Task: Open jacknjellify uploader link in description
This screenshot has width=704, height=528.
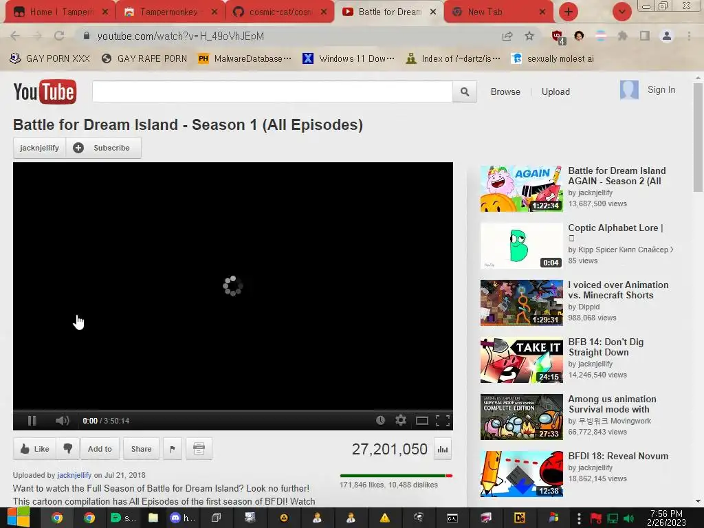Action: [74, 475]
